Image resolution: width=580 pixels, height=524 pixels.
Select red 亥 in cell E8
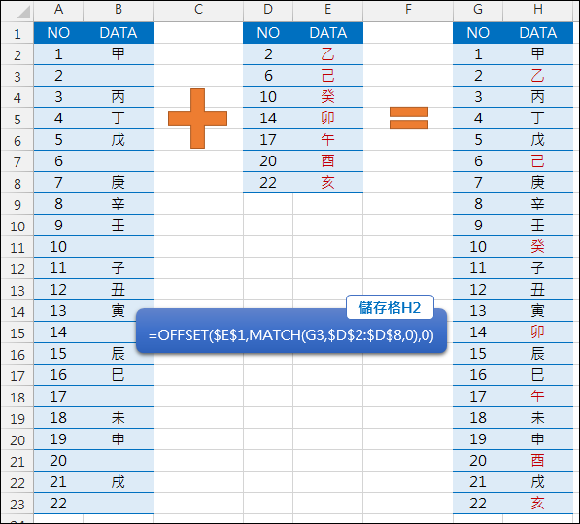[x=328, y=183]
